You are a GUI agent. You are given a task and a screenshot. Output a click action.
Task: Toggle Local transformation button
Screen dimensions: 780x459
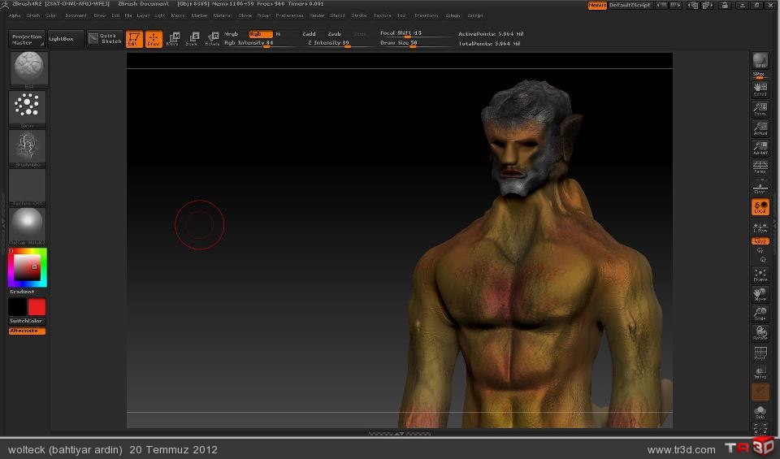760,207
